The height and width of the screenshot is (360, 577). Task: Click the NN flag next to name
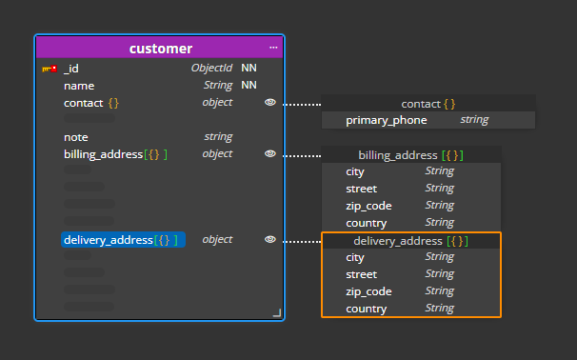pos(249,85)
